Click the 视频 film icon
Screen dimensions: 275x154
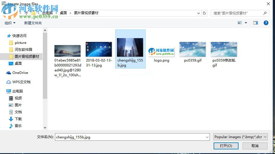coord(11,98)
